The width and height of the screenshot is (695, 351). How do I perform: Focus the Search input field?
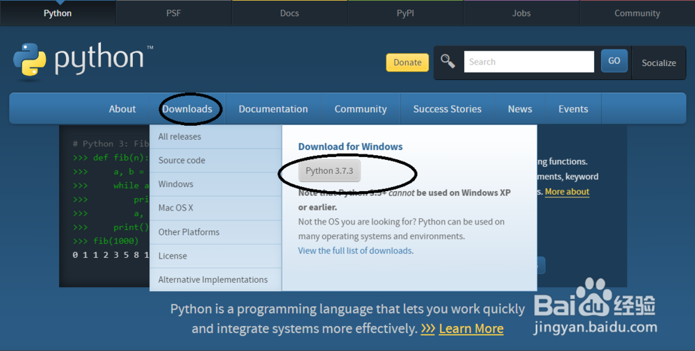point(528,62)
